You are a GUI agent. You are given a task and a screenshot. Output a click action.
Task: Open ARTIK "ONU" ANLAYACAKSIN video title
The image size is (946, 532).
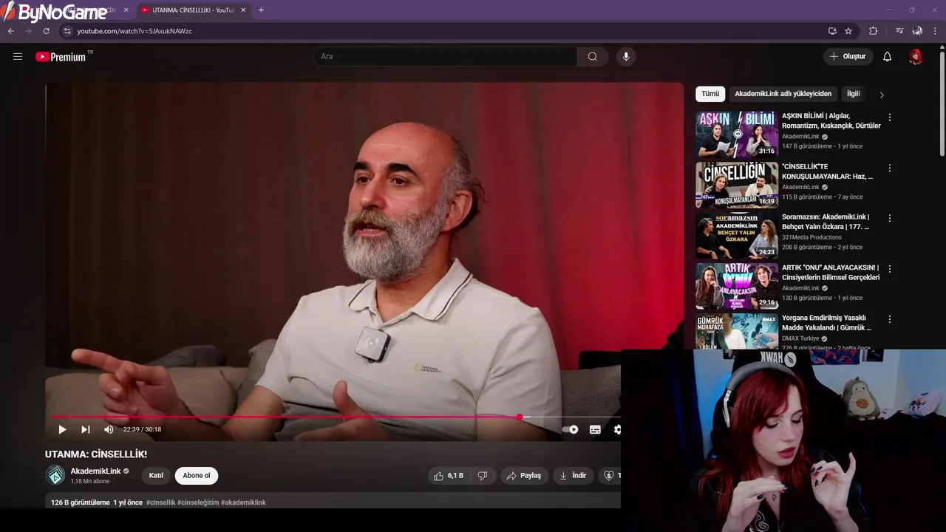831,273
